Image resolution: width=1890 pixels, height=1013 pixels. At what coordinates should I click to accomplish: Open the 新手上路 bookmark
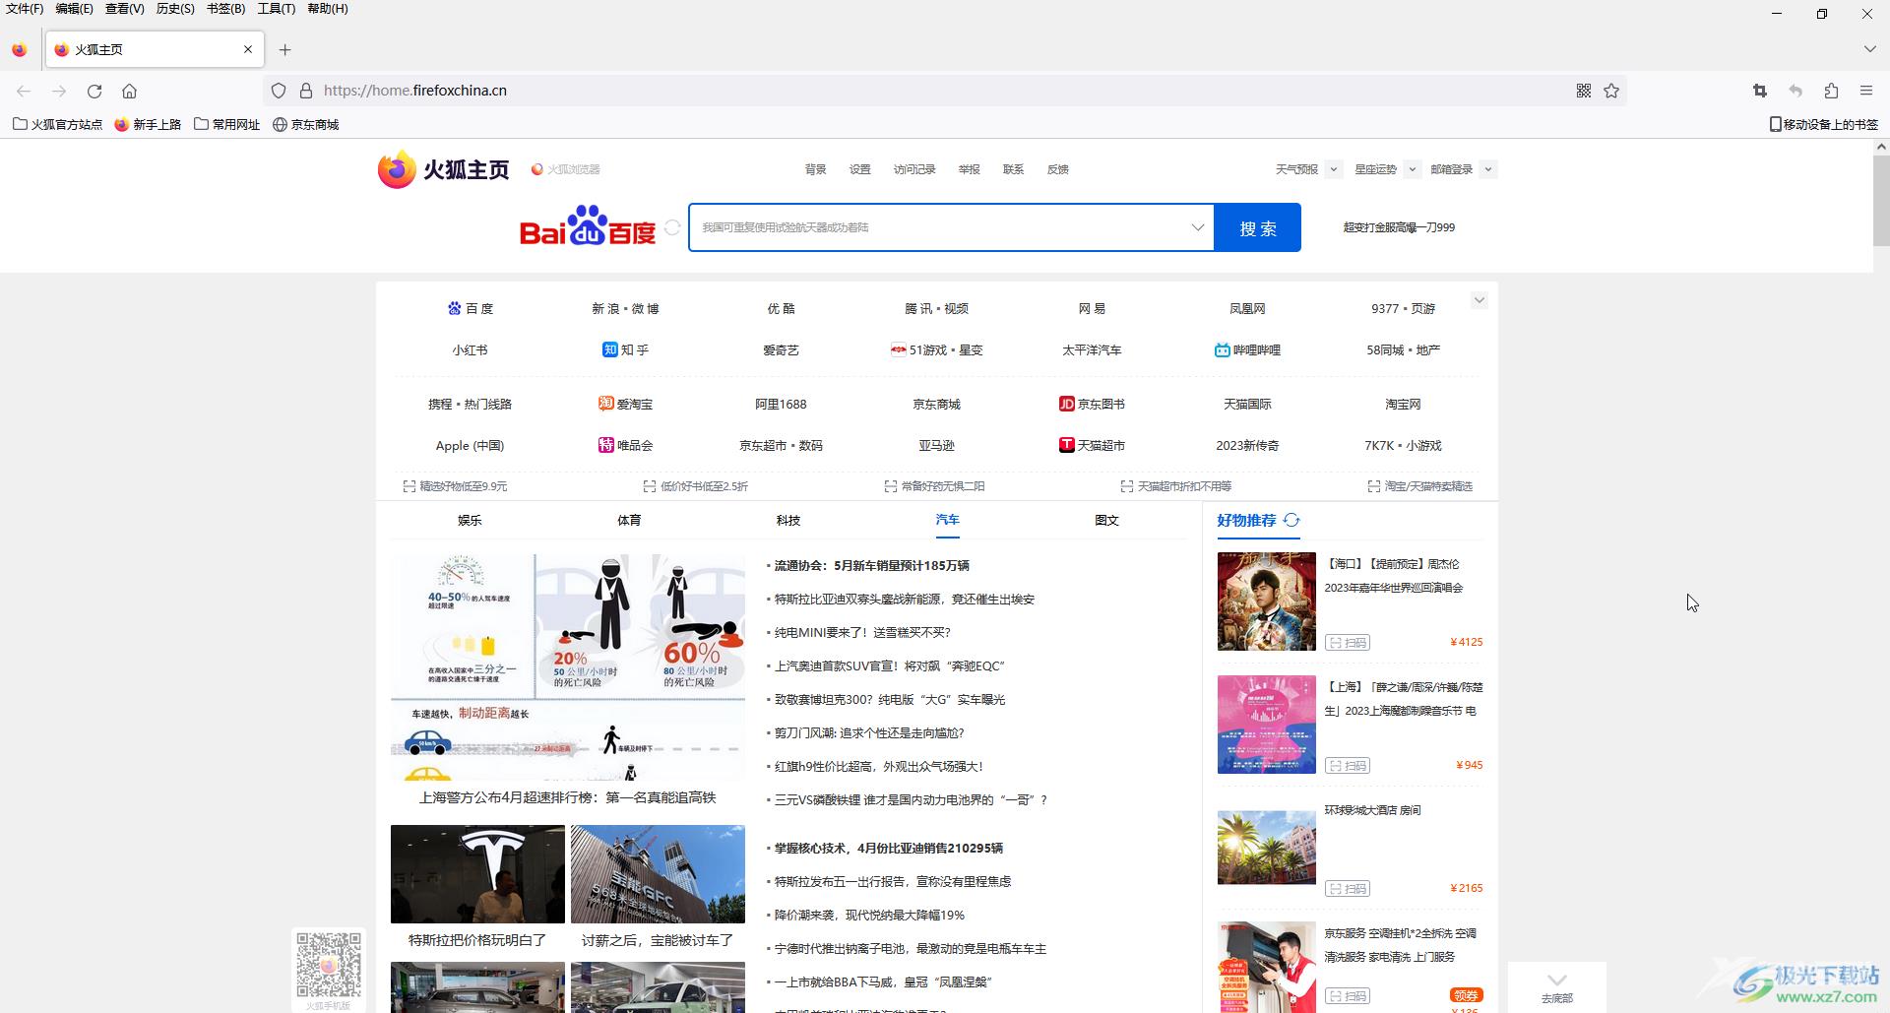point(149,125)
